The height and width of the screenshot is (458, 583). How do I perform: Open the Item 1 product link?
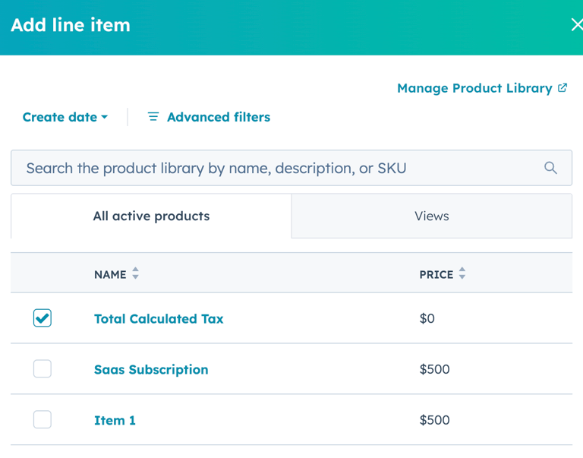[115, 420]
